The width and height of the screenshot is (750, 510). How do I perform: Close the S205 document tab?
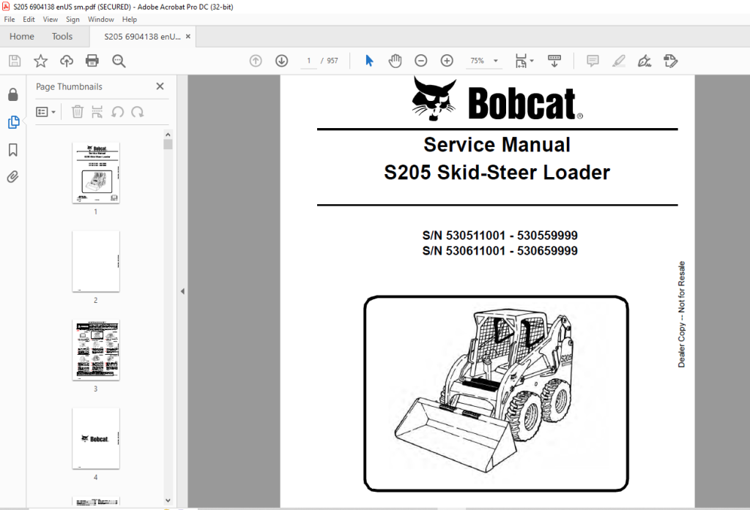point(188,37)
